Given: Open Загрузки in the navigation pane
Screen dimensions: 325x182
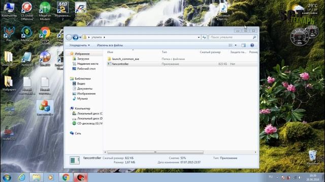Looking at the screenshot, I should click(x=83, y=59).
